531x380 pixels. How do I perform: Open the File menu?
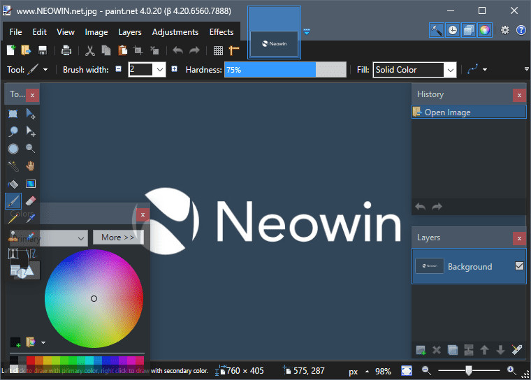[x=15, y=32]
